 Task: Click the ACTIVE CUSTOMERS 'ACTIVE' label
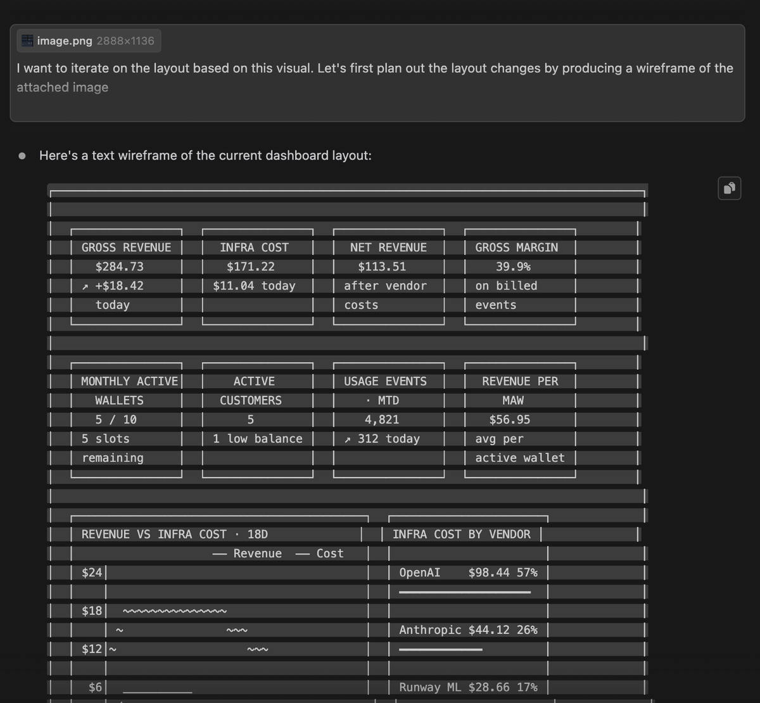coord(254,381)
